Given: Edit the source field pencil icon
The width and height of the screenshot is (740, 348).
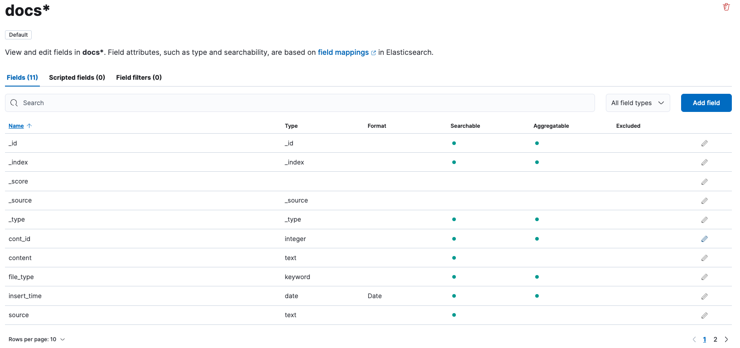Looking at the screenshot, I should 705,315.
